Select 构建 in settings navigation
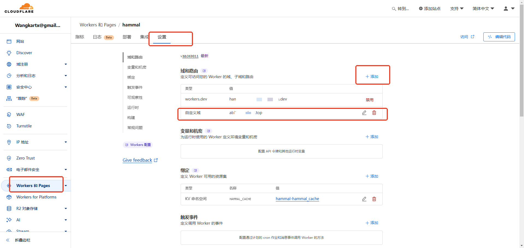 tap(131, 118)
